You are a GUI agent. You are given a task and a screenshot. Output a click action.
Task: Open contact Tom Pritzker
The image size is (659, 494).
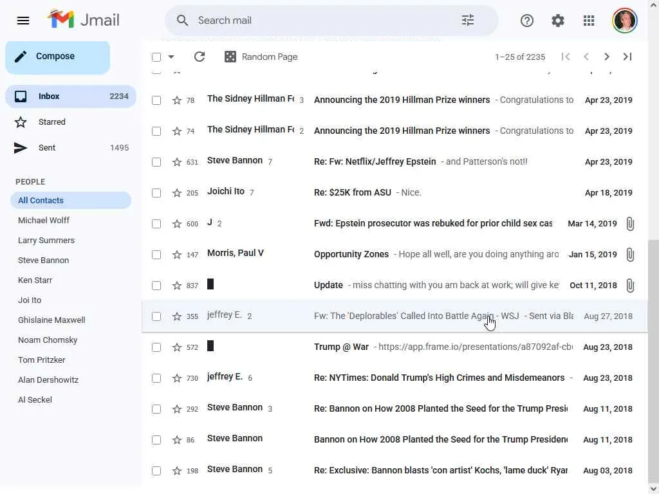[41, 360]
